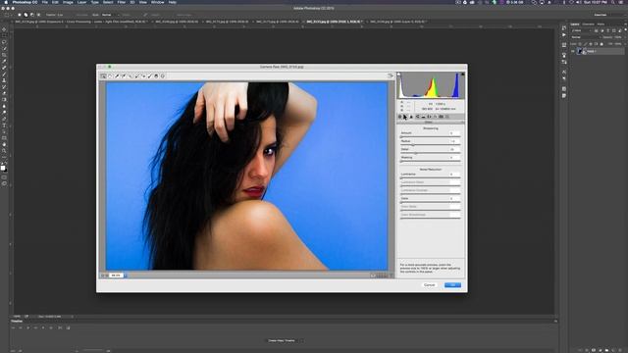Confirm Camera Raw changes with OK

coord(452,285)
